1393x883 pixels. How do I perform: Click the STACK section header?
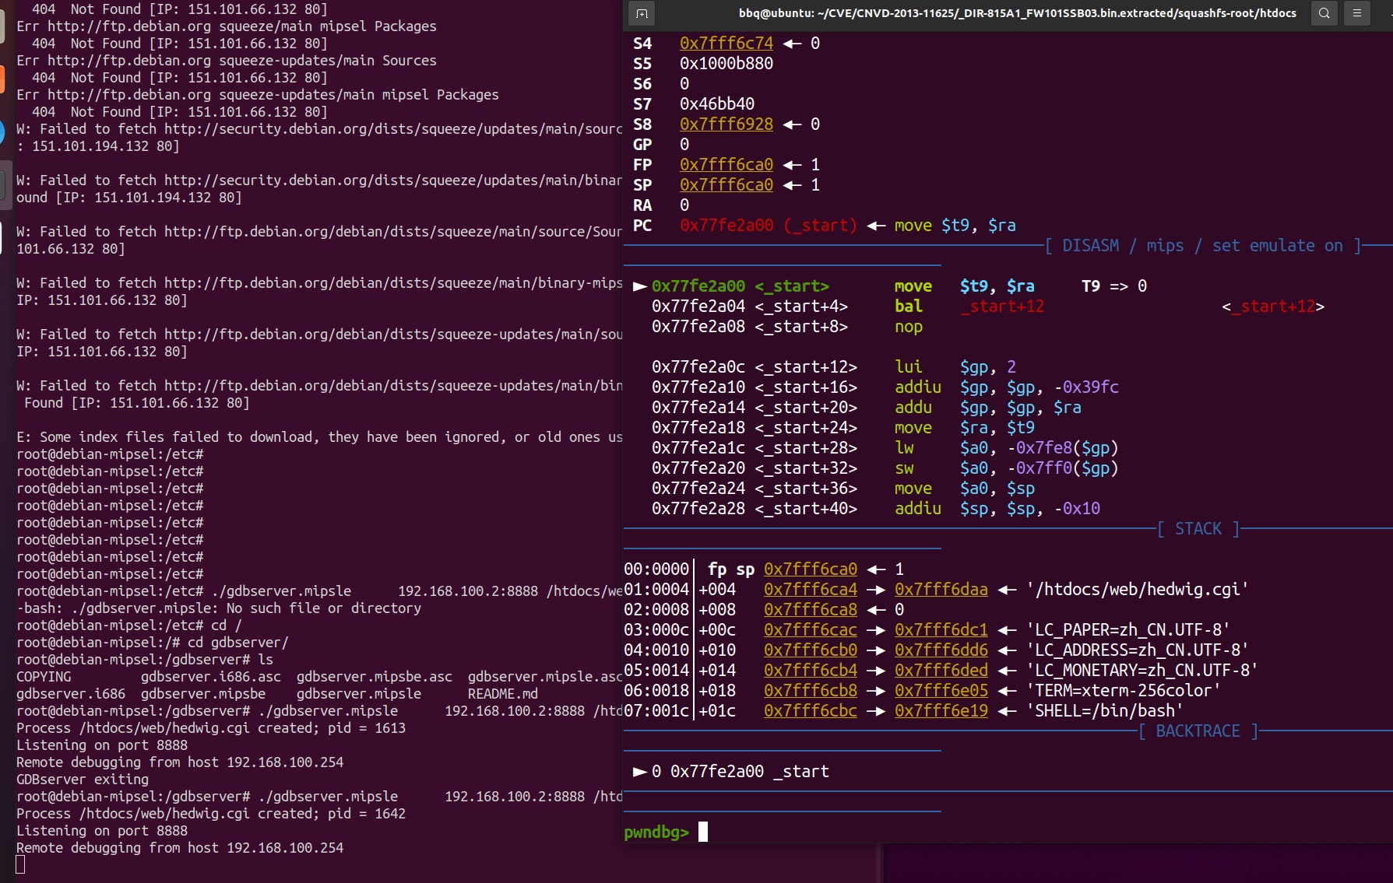pos(1198,529)
